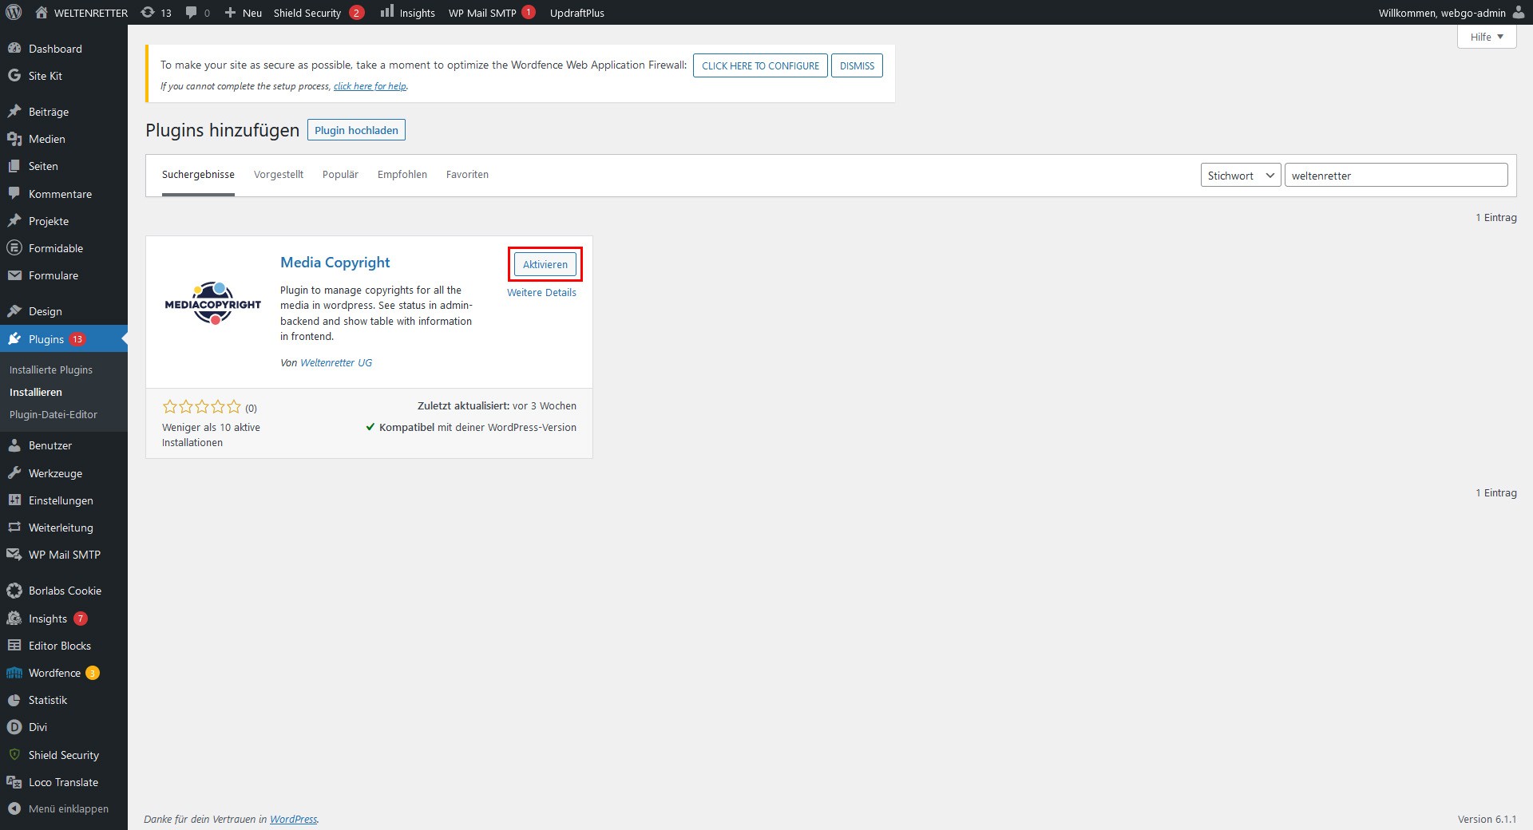Open Shield Security in admin bar
The image size is (1533, 830).
[x=319, y=13]
